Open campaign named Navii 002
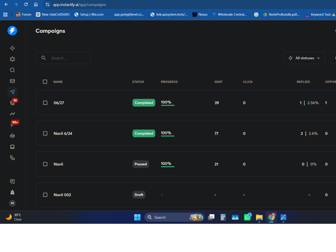Viewport: 336px width, 252px height. 62,195
